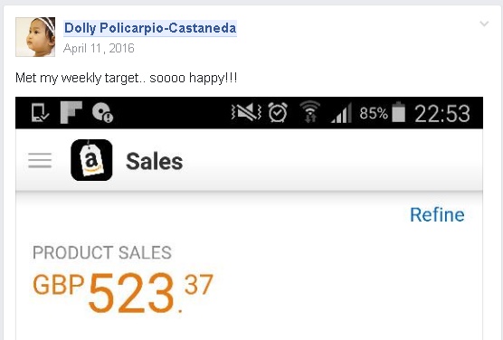The height and width of the screenshot is (340, 503).
Task: Open the hamburger menu beside Sales
Action: 40,160
